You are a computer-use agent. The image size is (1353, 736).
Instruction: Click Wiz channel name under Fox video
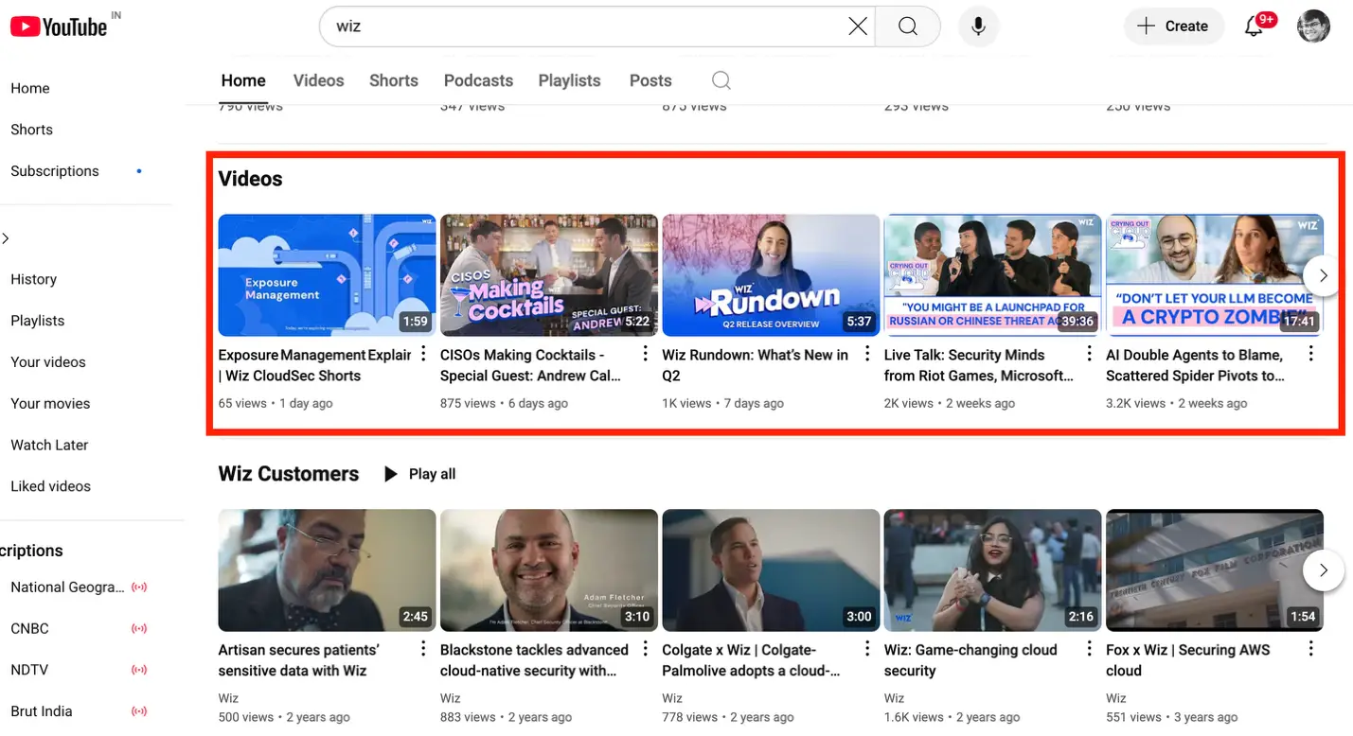click(1116, 698)
